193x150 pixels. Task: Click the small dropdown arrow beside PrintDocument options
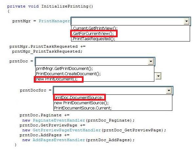click(x=158, y=76)
